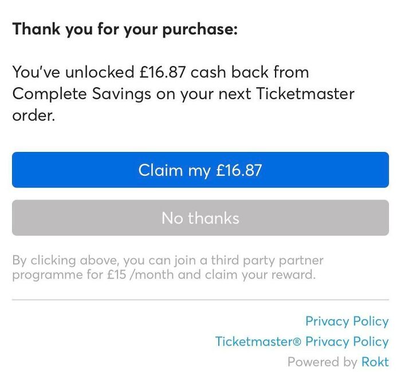The width and height of the screenshot is (401, 372).
Task: Click the Thank you for your purchase heading
Action: coord(124,29)
